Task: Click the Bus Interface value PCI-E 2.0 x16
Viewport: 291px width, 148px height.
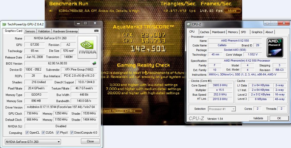Action: point(79,76)
